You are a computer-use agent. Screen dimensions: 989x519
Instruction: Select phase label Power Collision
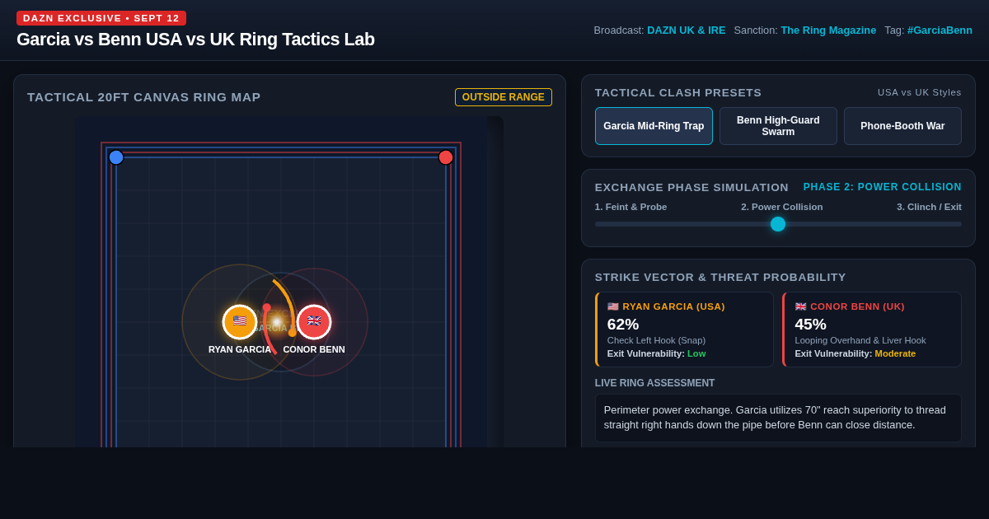pyautogui.click(x=781, y=207)
